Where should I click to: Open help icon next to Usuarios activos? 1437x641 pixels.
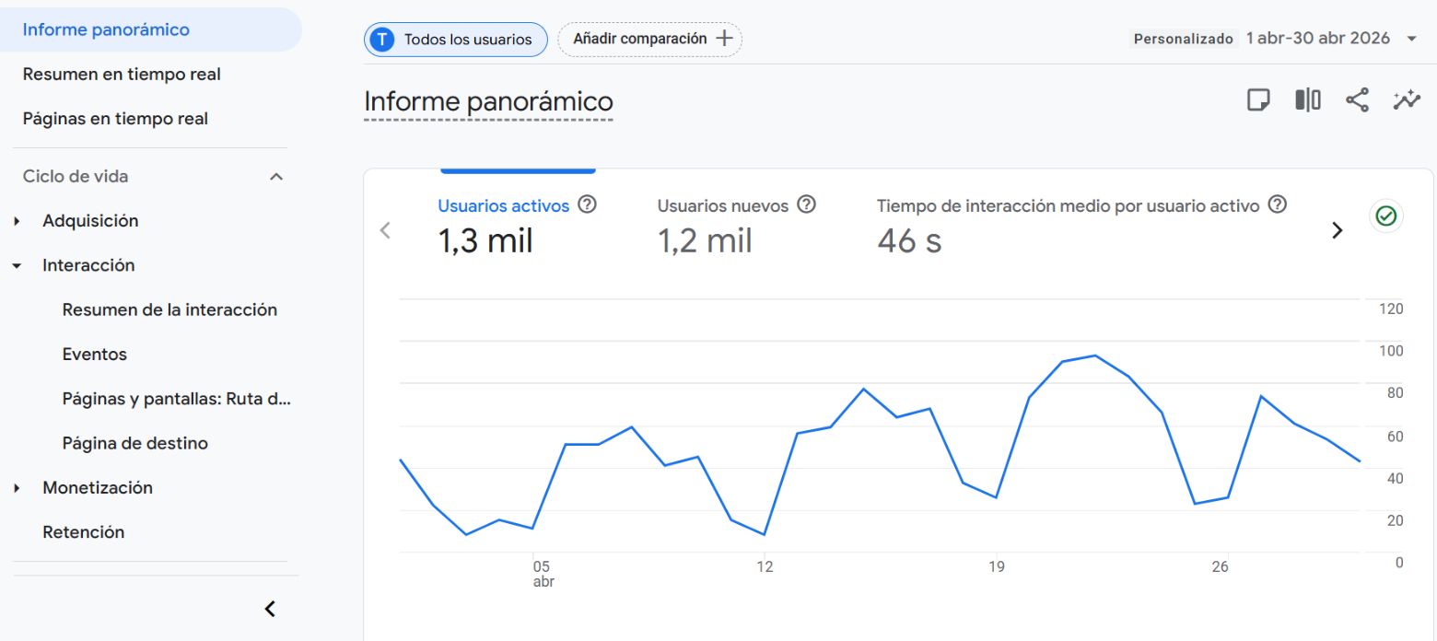(587, 204)
